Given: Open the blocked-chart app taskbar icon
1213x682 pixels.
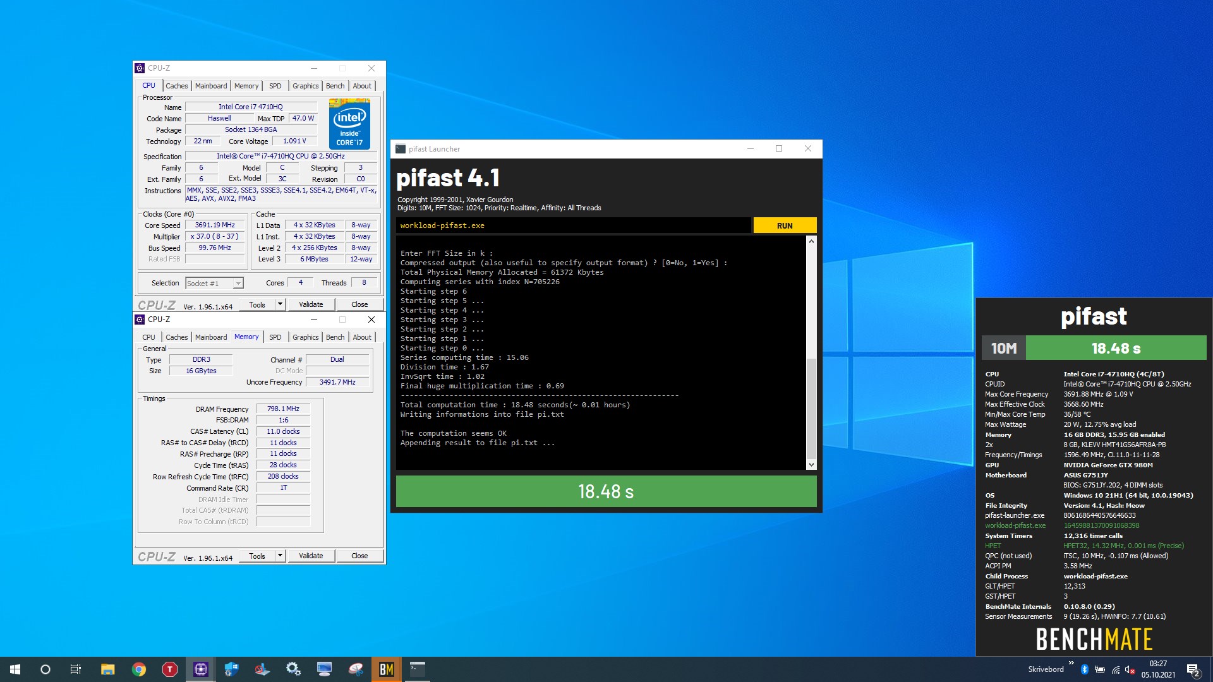Looking at the screenshot, I should (x=262, y=669).
